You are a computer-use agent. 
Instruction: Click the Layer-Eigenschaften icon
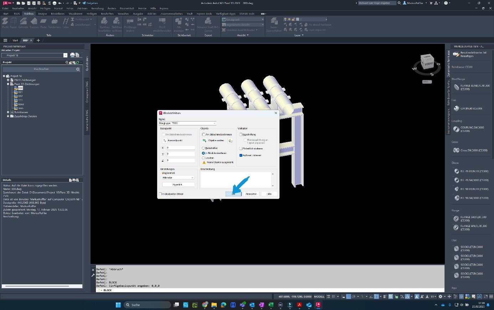tap(274, 21)
